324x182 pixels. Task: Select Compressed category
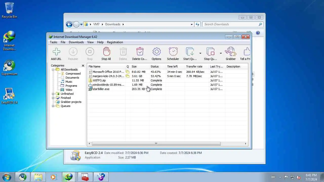pos(73,74)
